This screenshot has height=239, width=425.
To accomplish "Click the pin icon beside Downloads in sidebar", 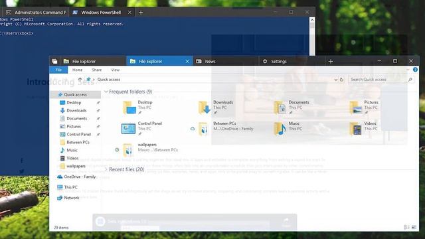I will pos(98,111).
